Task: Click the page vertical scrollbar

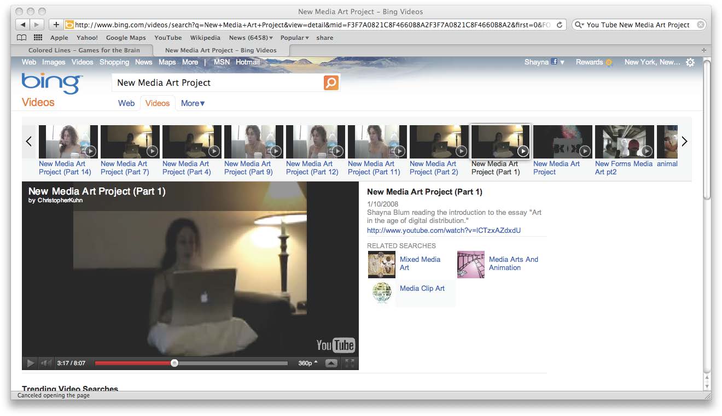Action: pyautogui.click(x=707, y=130)
